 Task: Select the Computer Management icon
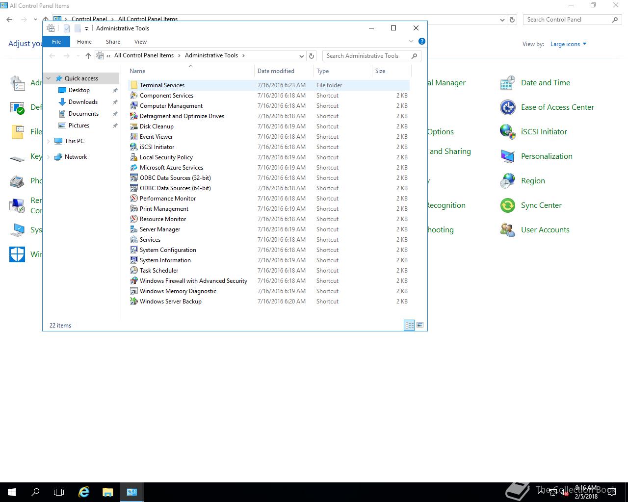pyautogui.click(x=133, y=106)
